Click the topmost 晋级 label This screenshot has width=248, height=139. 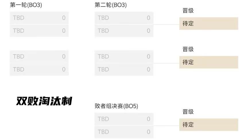click(x=188, y=11)
